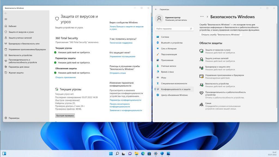The width and height of the screenshot is (279, 157).
Task: Open Microsoft Store from taskbar
Action: [149, 153]
